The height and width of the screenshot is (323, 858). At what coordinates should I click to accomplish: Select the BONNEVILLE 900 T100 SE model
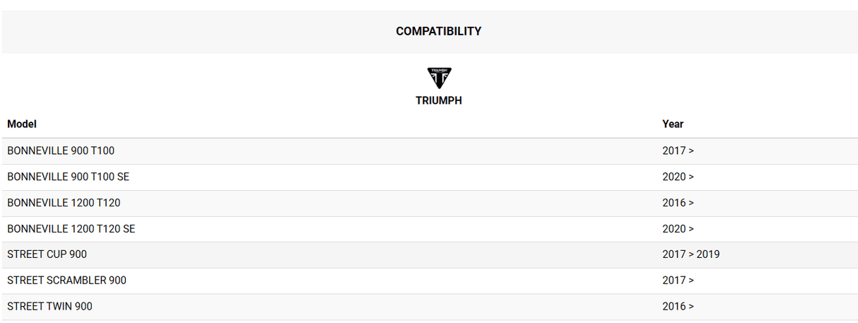[68, 177]
